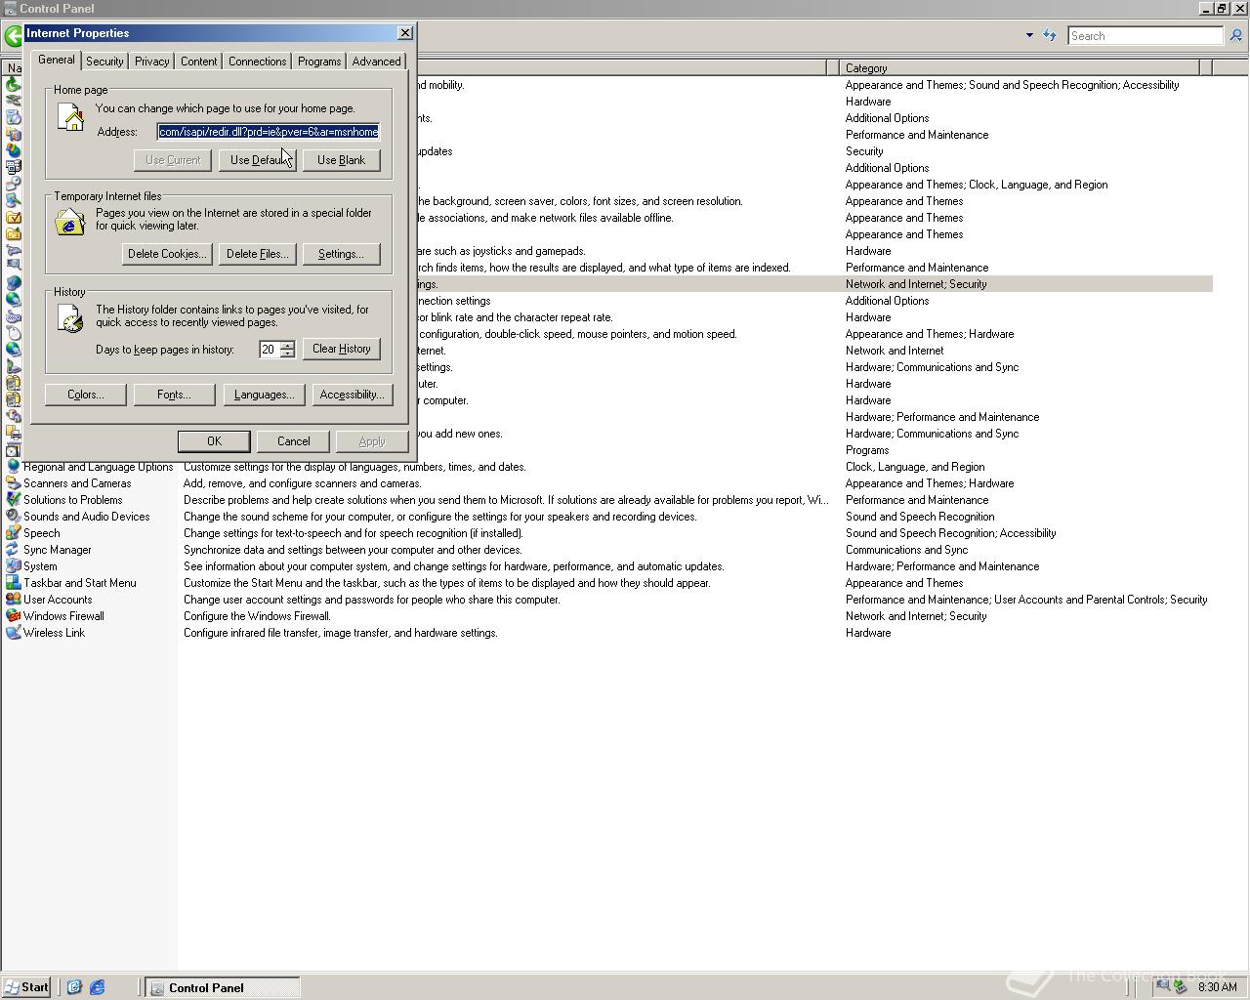The image size is (1250, 1000).
Task: Close the Internet Properties dialog
Action: pyautogui.click(x=405, y=33)
